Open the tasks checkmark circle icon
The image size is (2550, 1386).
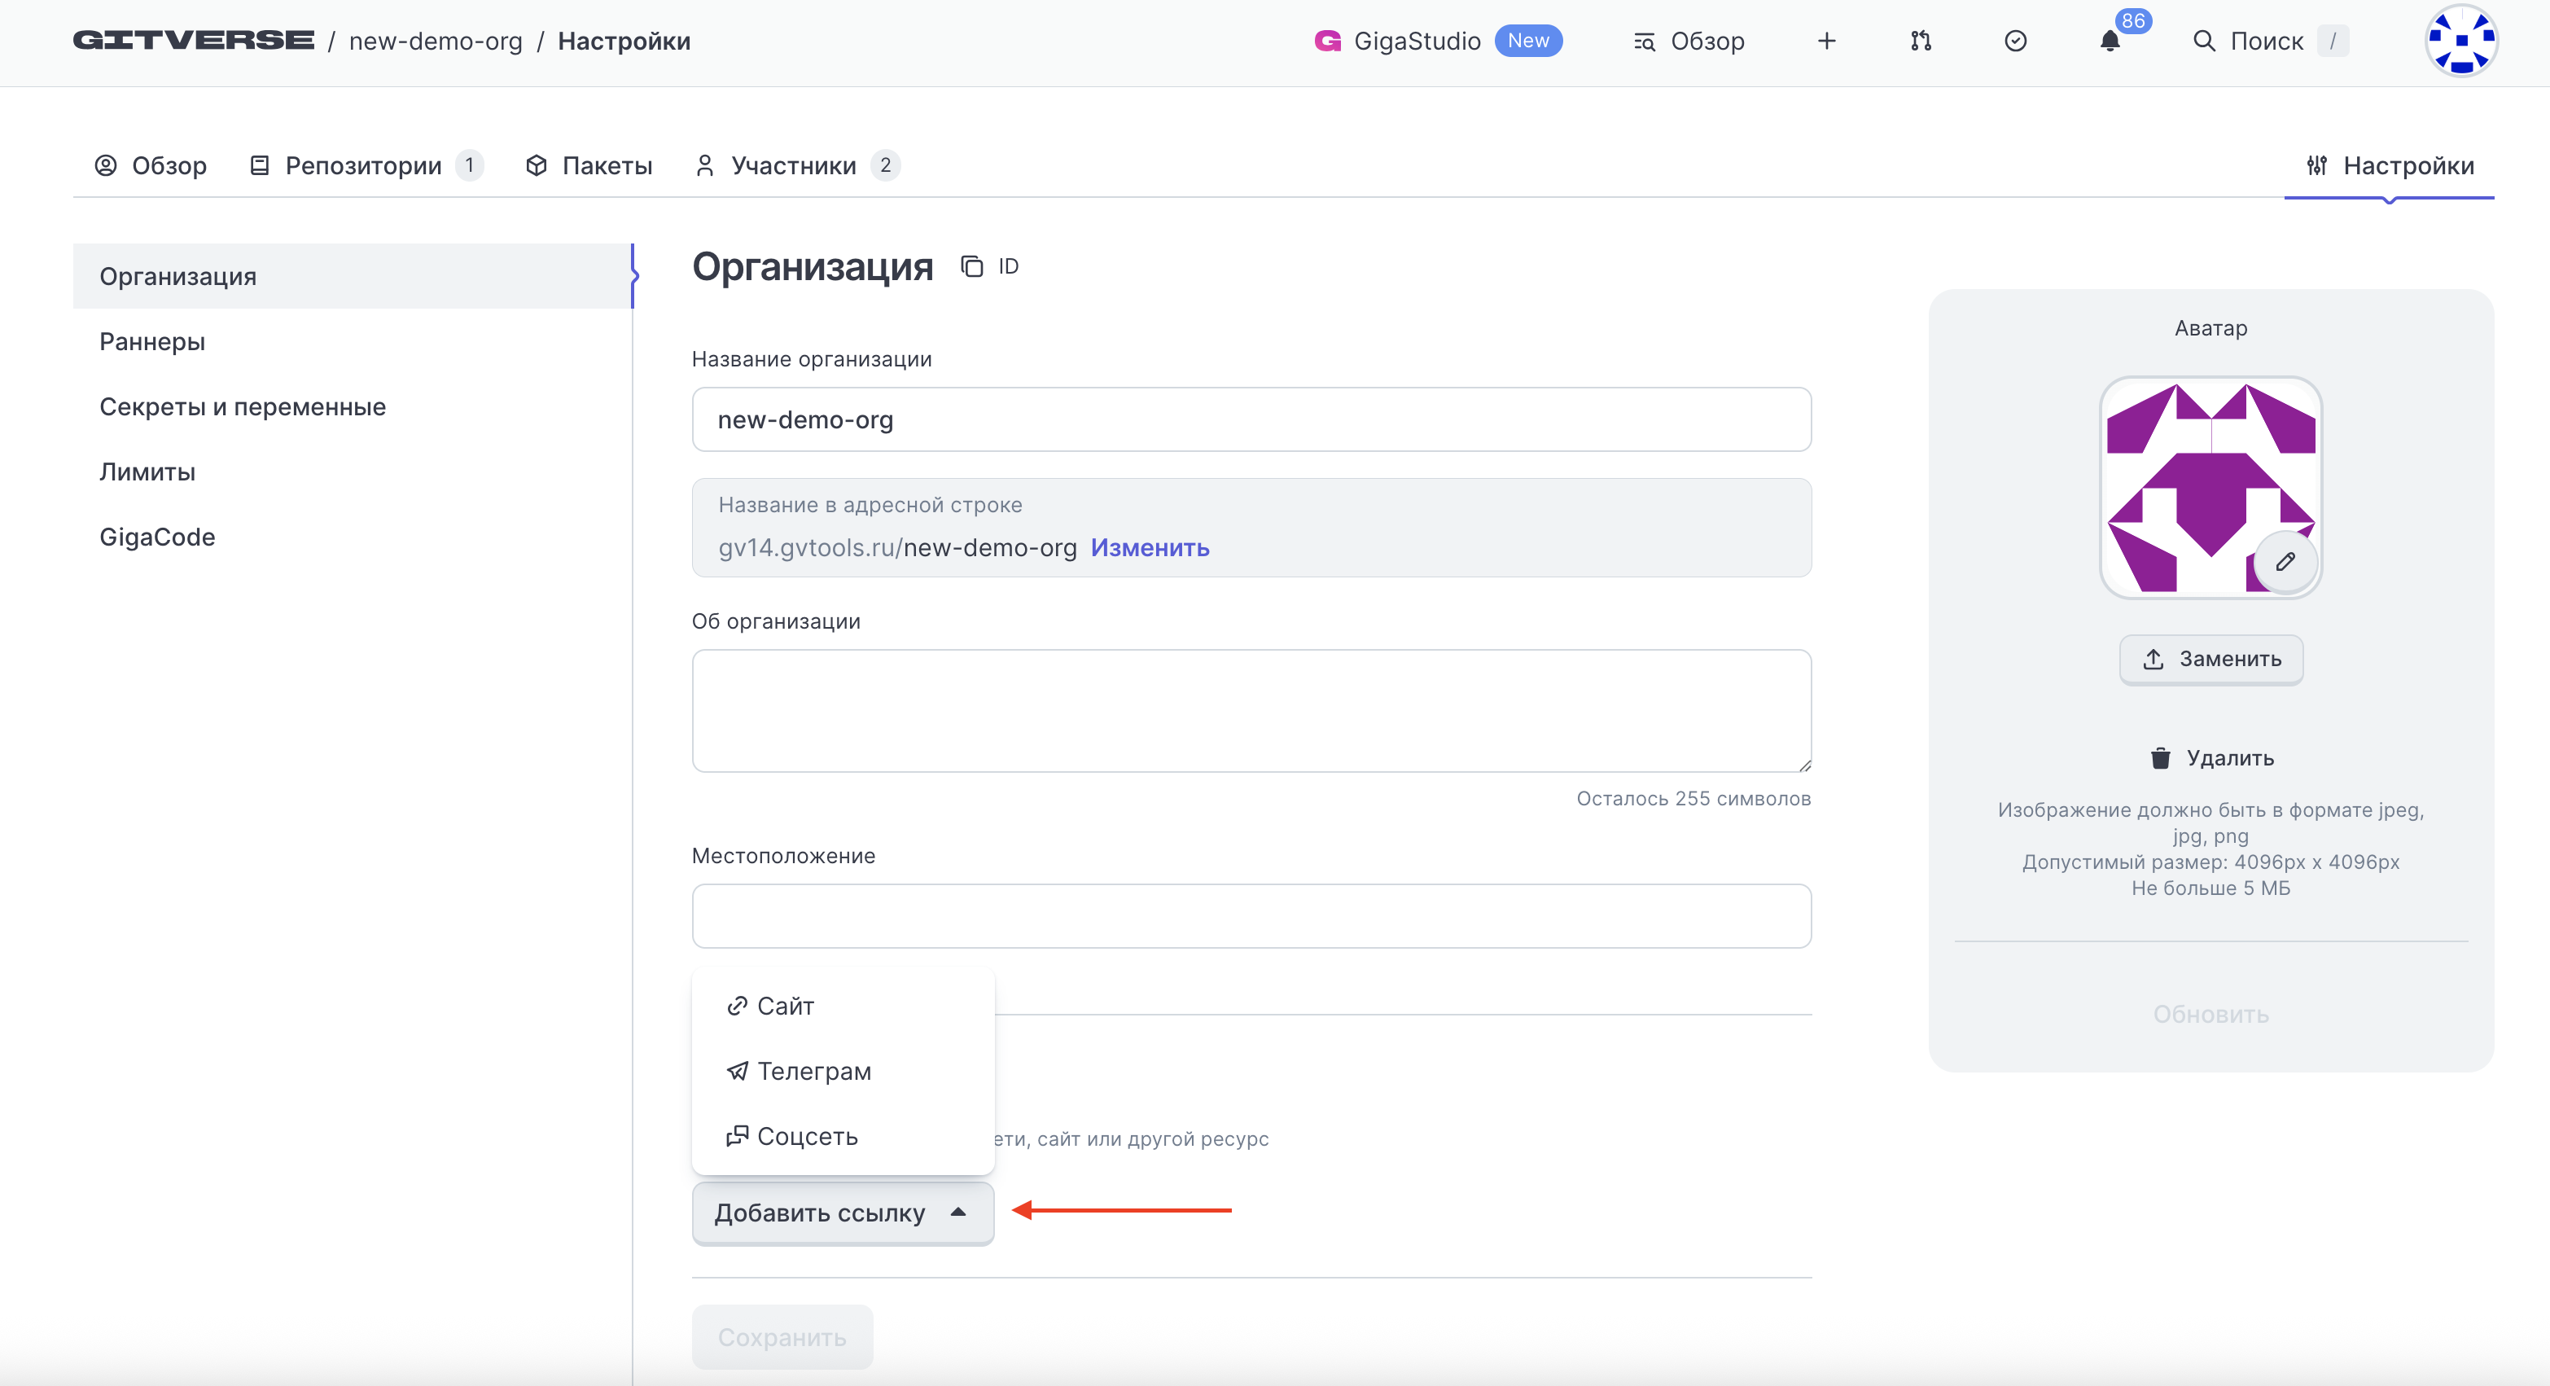[2015, 42]
